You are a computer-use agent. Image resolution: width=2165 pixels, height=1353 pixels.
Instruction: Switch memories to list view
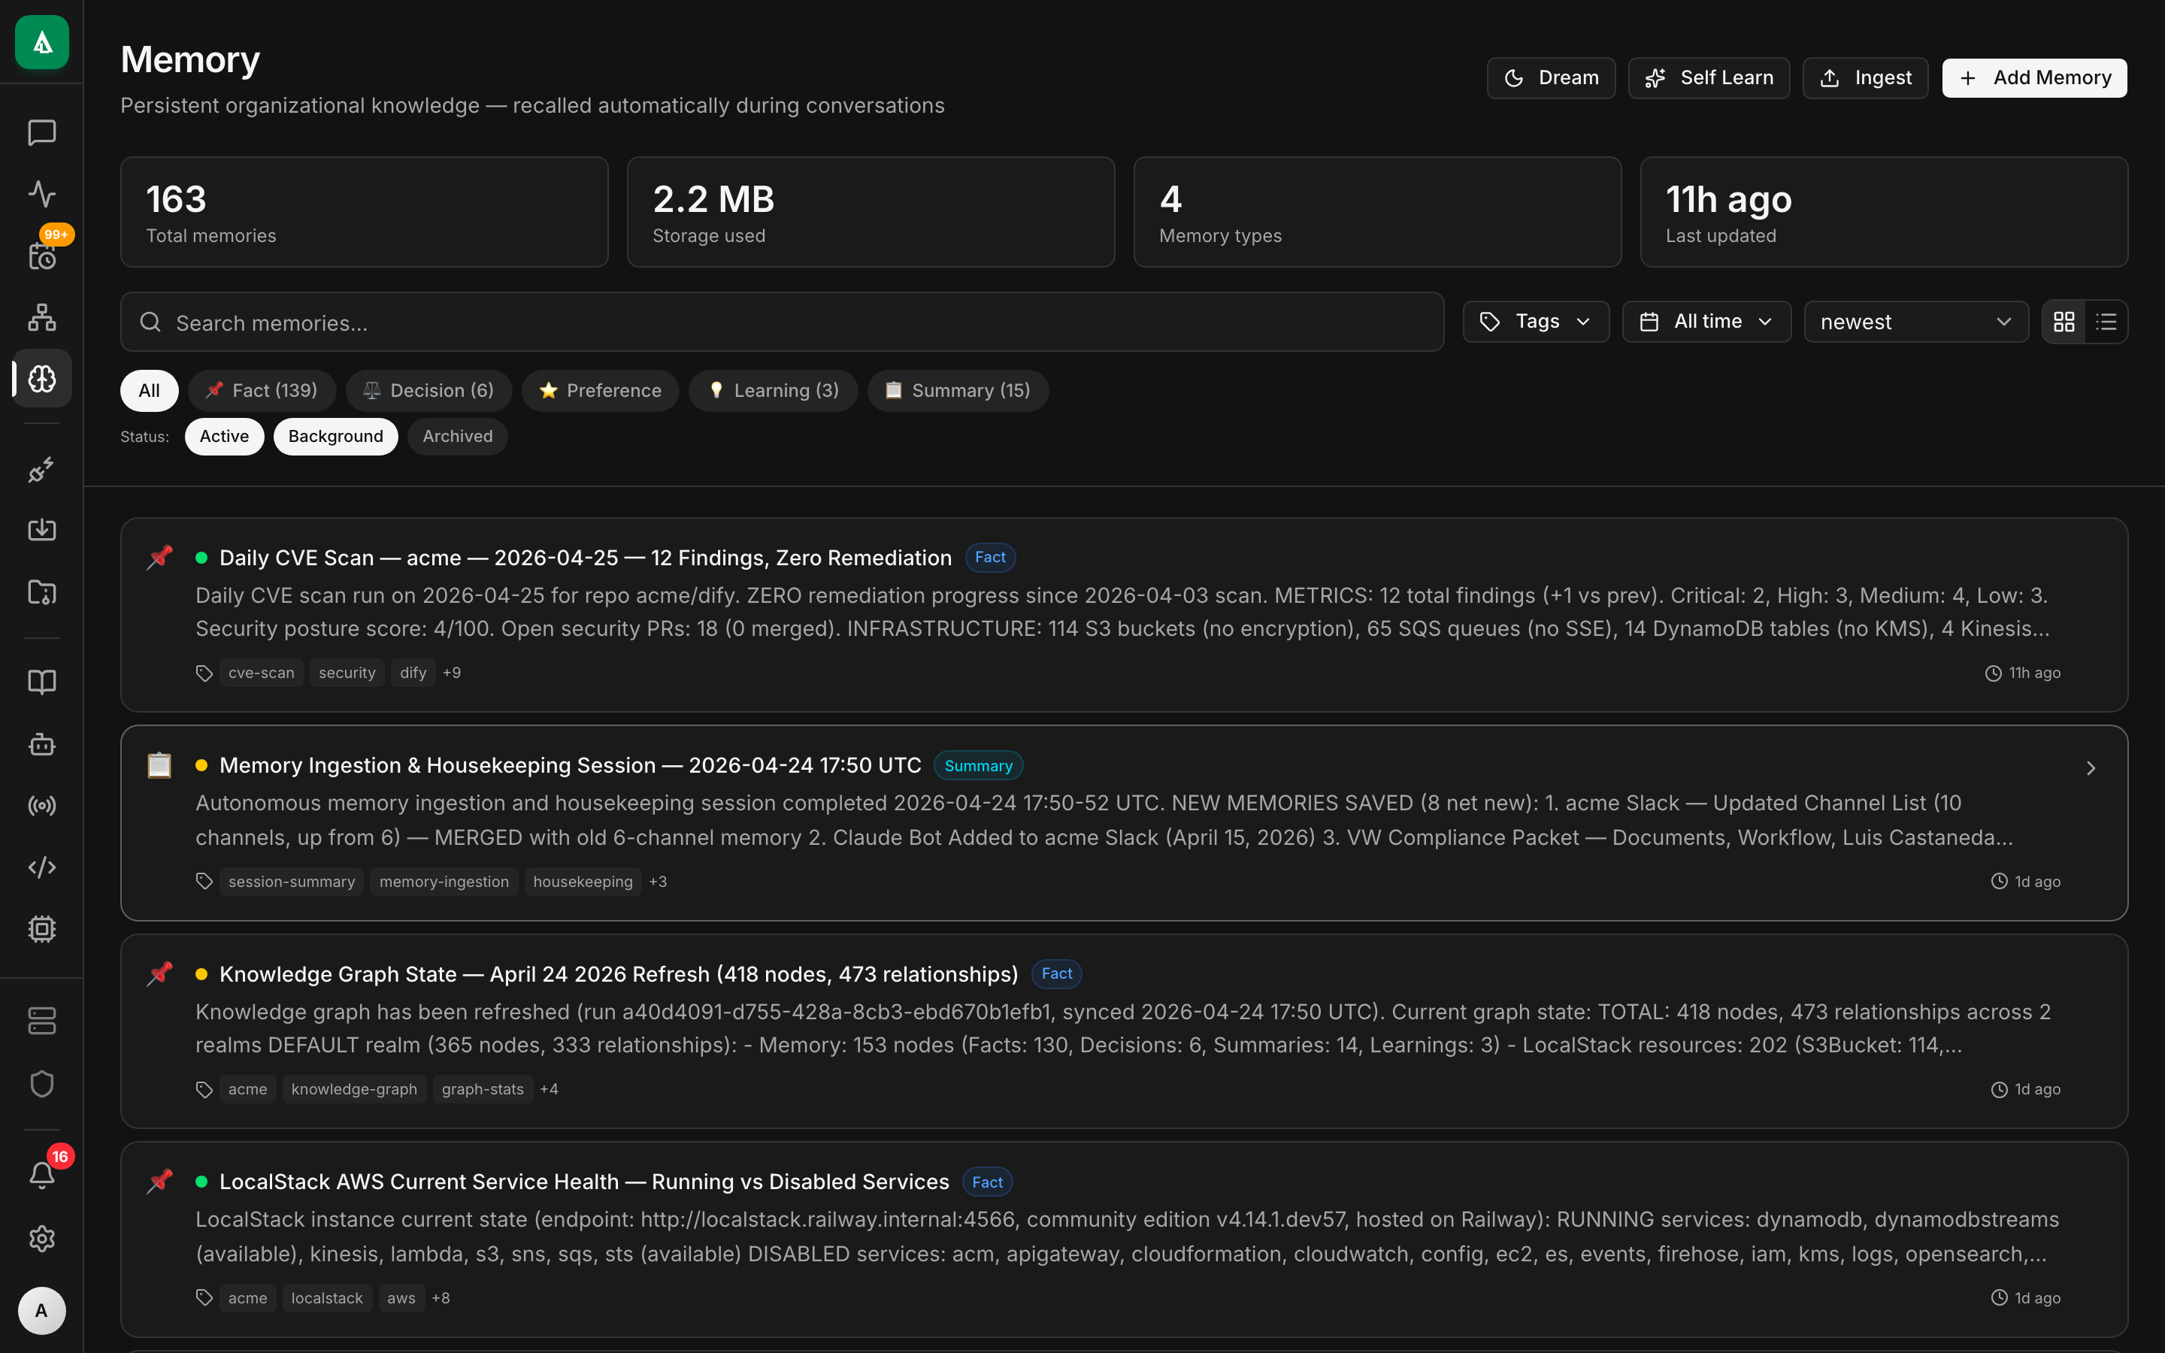click(x=2107, y=321)
